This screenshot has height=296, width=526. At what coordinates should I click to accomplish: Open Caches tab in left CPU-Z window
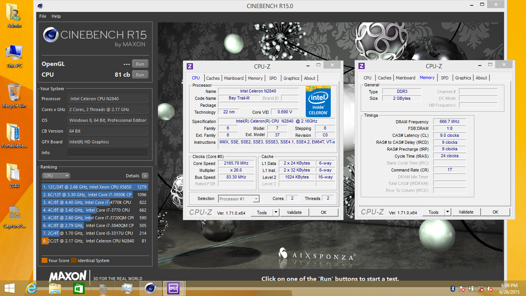(213, 78)
